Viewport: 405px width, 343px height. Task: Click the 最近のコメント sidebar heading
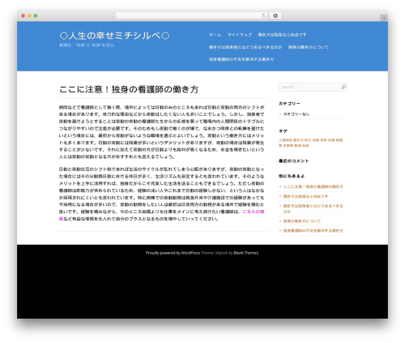[x=294, y=161]
